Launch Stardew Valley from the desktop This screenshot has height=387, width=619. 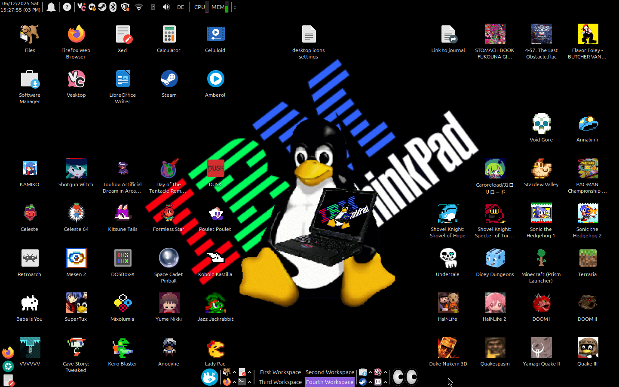click(x=541, y=169)
